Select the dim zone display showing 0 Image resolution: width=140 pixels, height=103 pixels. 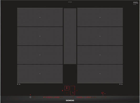(x=67, y=93)
